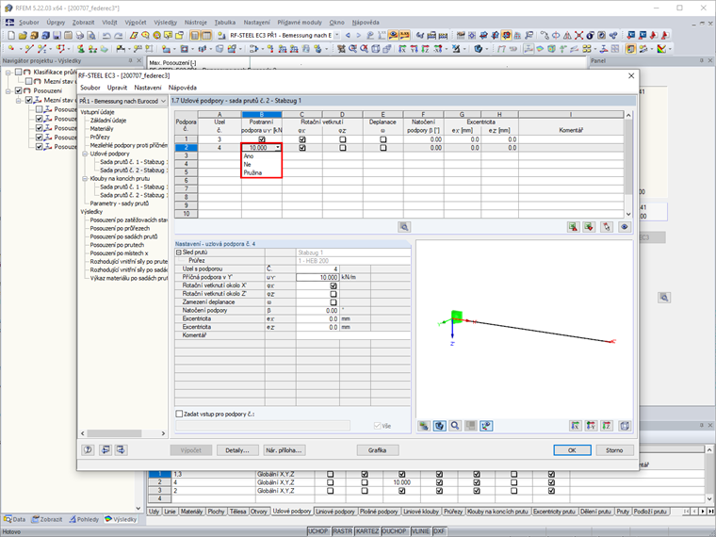Toggle Zamezení deplanace checkbox in settings

click(x=334, y=301)
